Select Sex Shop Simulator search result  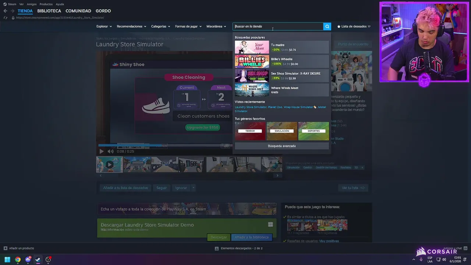[x=281, y=76]
